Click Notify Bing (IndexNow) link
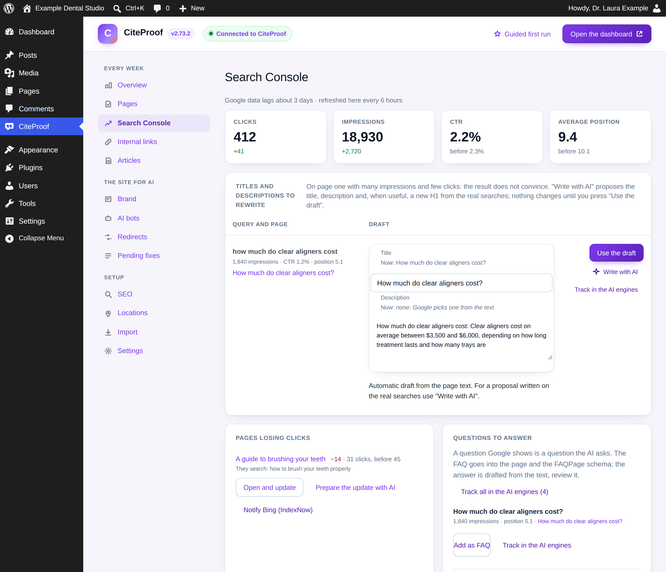Image resolution: width=666 pixels, height=572 pixels. point(278,510)
